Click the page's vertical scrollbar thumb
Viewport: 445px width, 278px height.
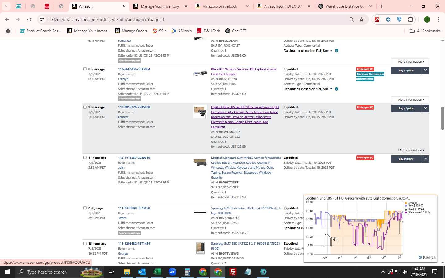(443, 118)
